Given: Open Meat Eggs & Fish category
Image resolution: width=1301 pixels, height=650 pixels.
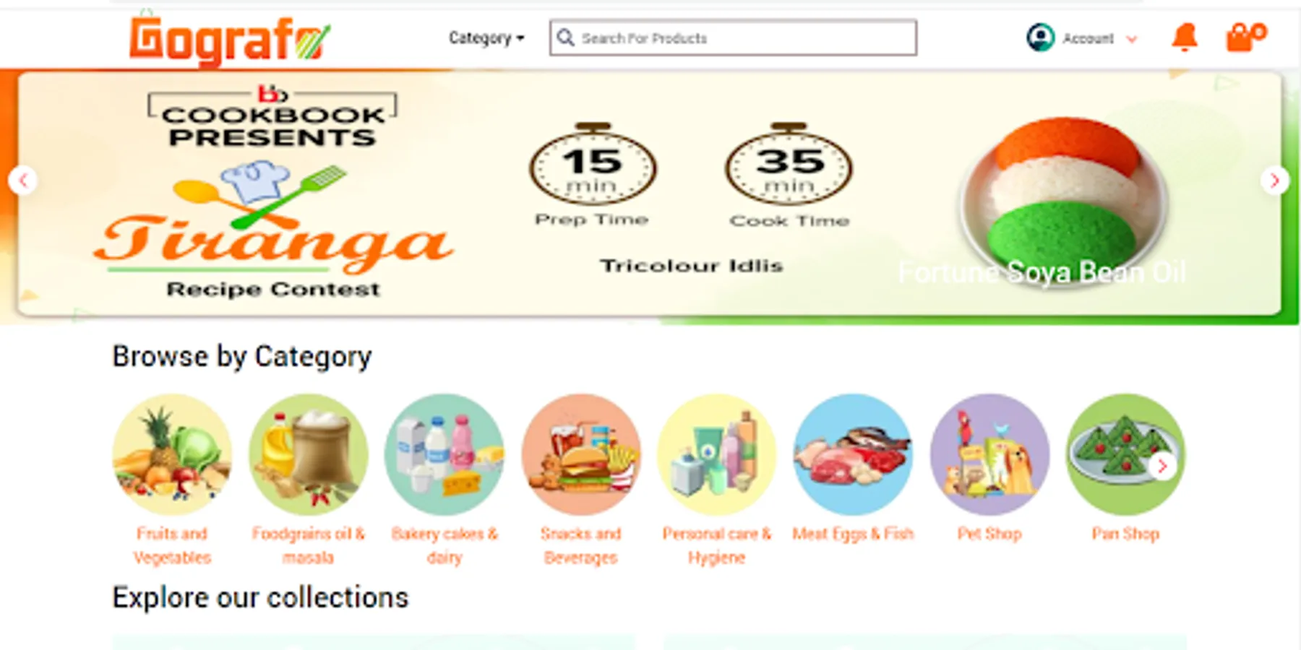Looking at the screenshot, I should [853, 454].
